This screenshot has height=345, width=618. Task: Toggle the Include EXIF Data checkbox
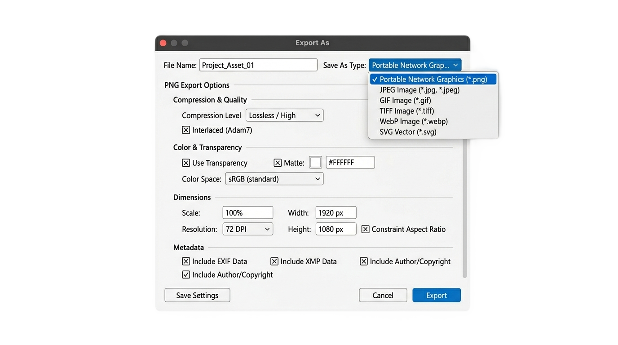click(186, 261)
